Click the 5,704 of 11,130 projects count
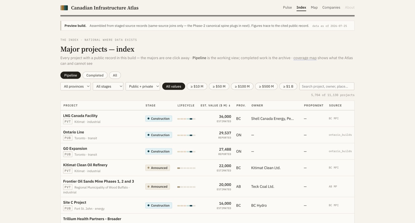This screenshot has width=415, height=223. [x=333, y=95]
